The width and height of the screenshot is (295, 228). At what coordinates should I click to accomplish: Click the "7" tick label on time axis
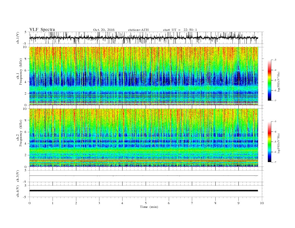[192, 203]
